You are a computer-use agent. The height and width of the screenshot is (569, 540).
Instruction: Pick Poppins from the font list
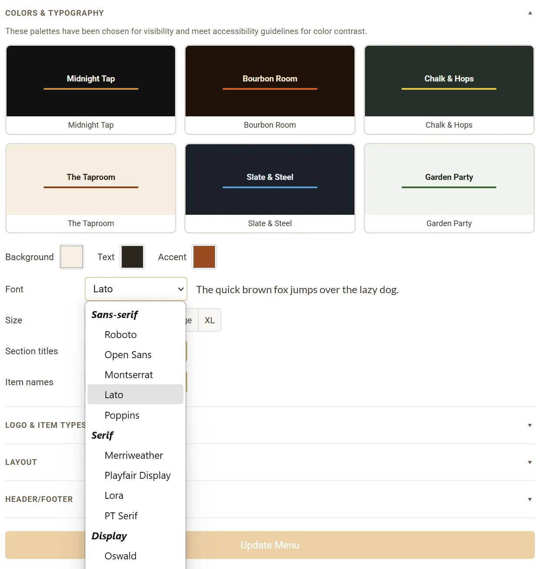[x=135, y=415]
